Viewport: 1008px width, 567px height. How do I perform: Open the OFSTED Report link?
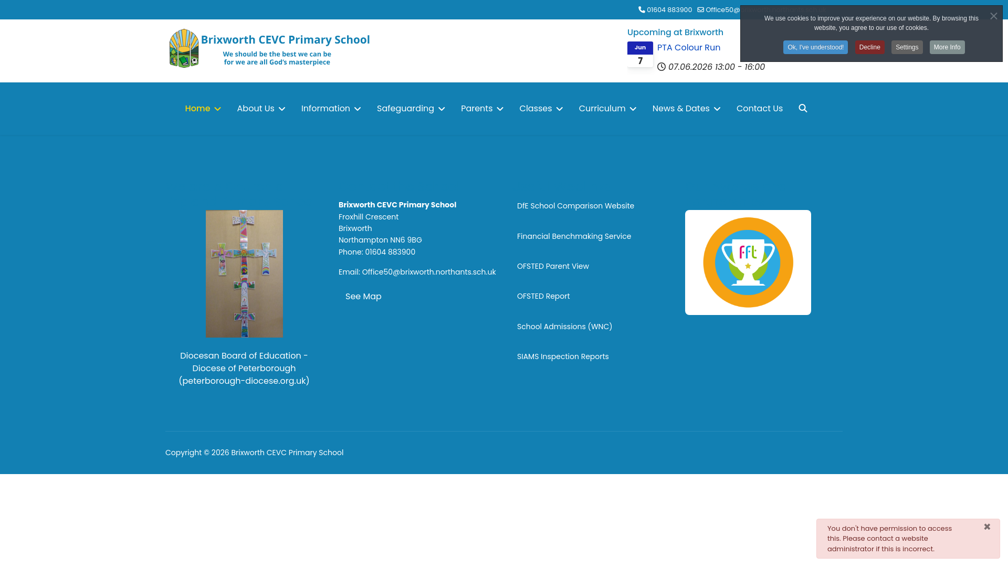pos(543,296)
